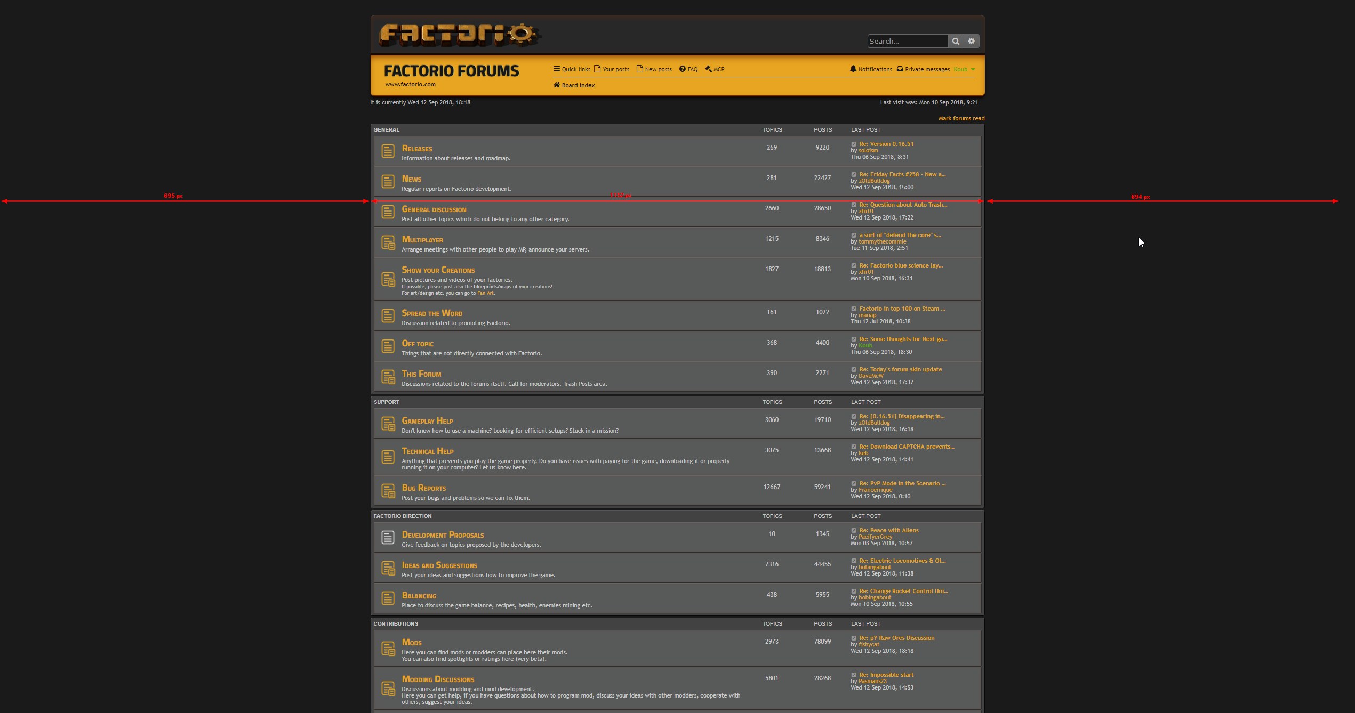Select Bug Reports forum section
This screenshot has height=713, width=1355.
424,487
